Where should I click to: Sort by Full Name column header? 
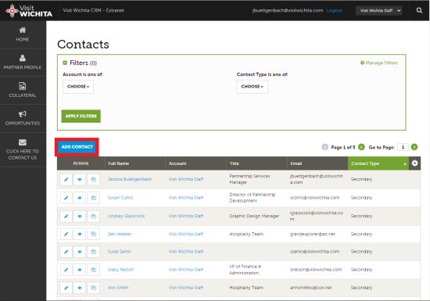pyautogui.click(x=135, y=163)
